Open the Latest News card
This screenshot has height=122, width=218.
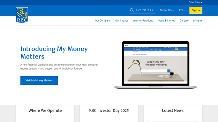pos(173,113)
